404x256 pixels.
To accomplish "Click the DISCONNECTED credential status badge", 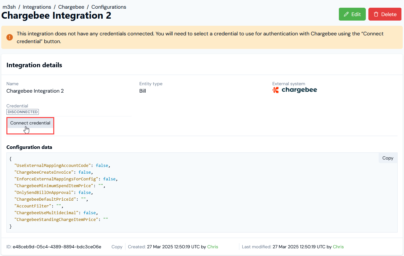I will pyautogui.click(x=22, y=112).
